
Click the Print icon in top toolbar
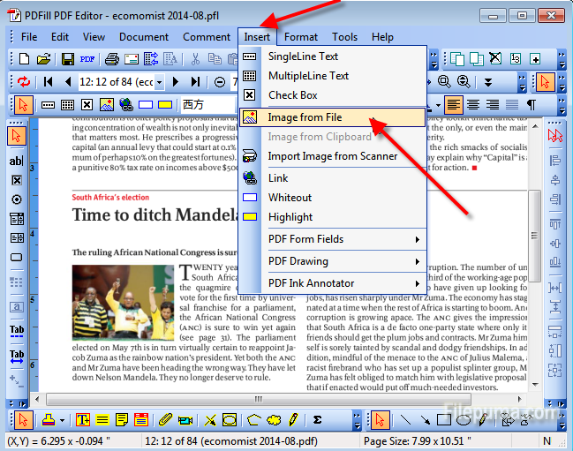(x=112, y=59)
